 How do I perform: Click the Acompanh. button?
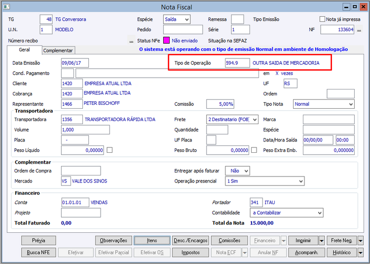coord(306,253)
